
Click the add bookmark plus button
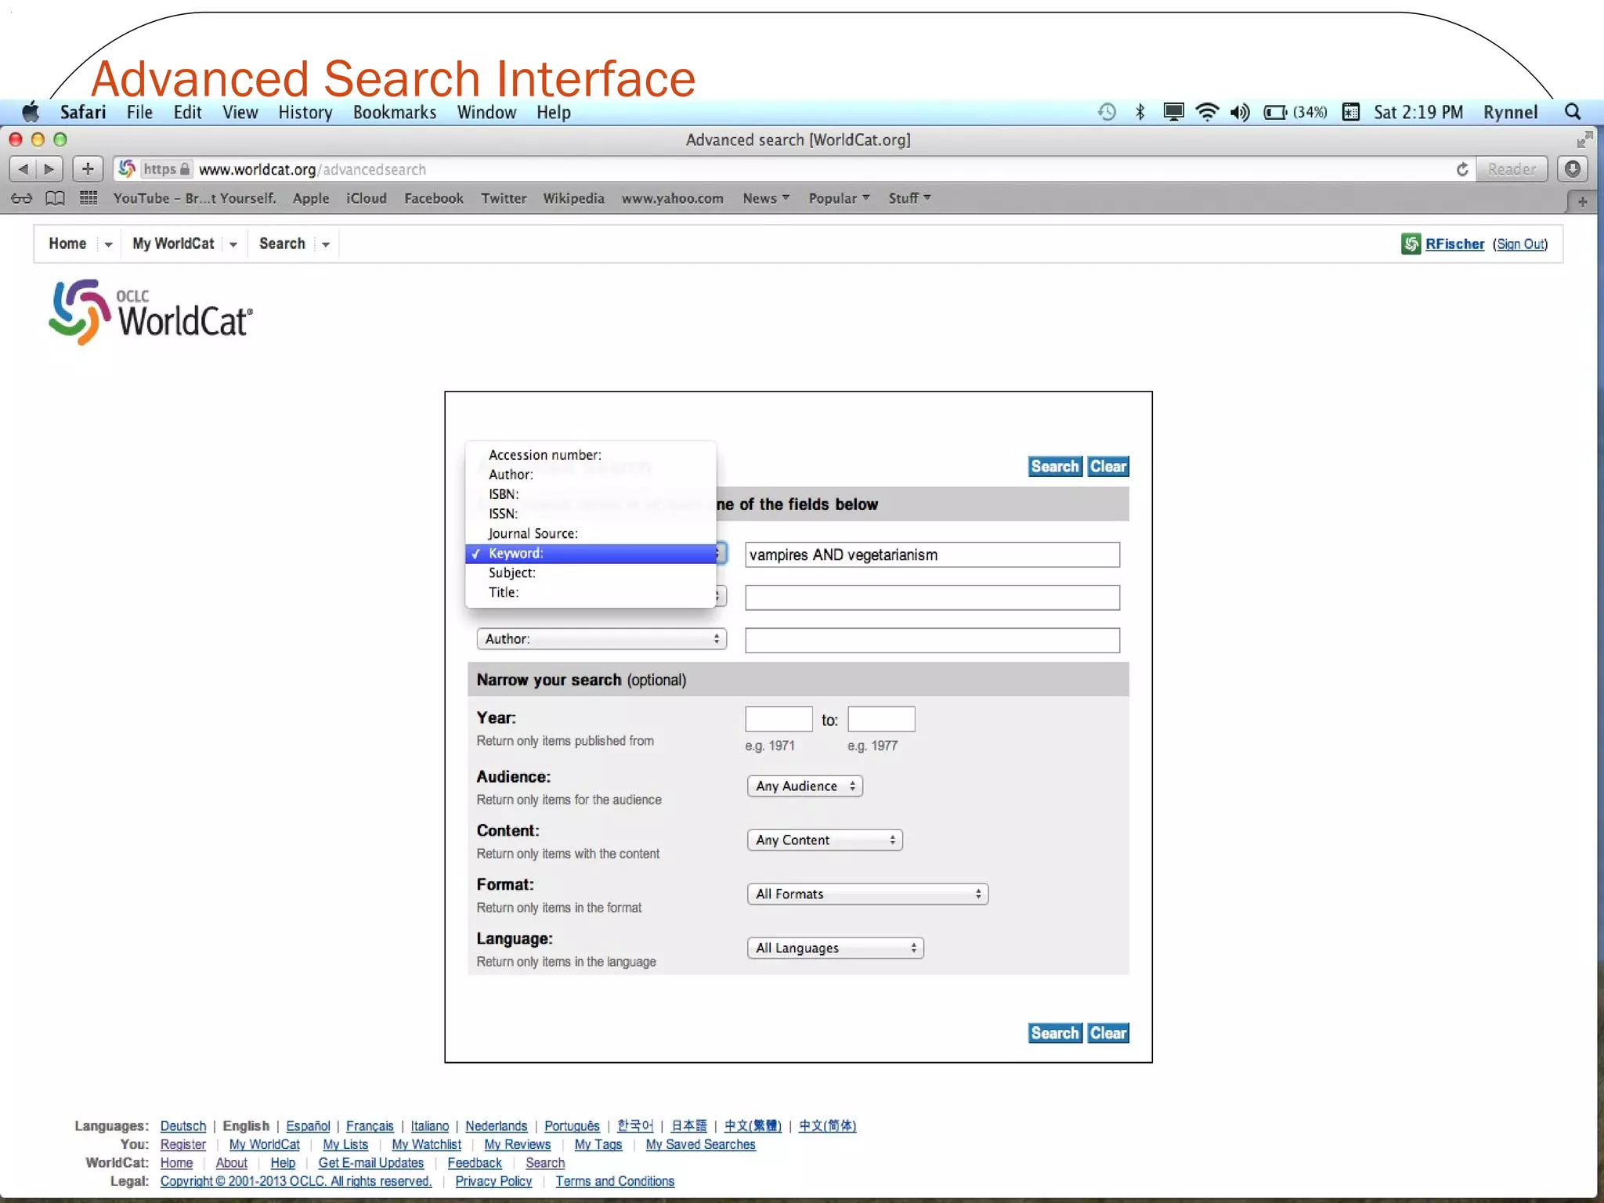88,169
